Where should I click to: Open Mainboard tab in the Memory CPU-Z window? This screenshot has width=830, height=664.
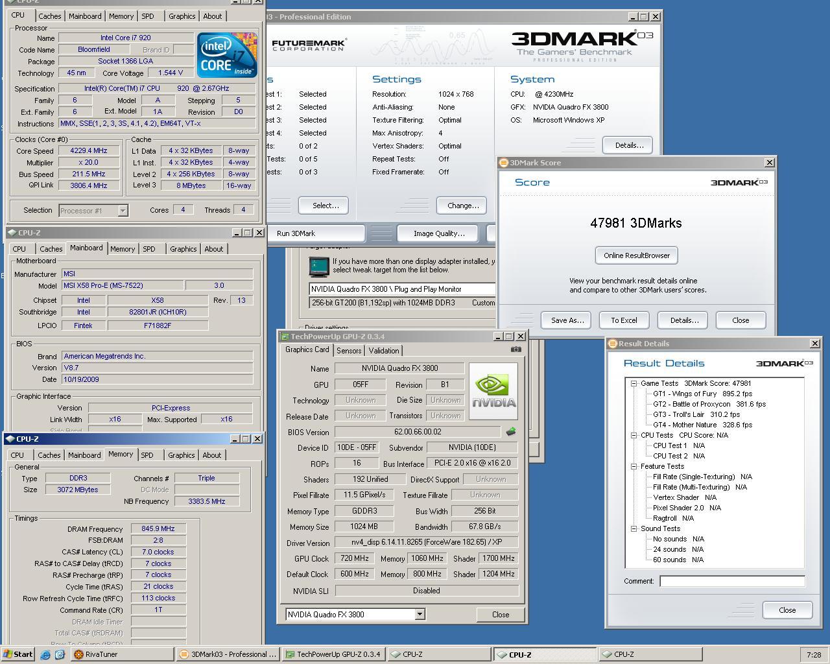click(x=84, y=455)
